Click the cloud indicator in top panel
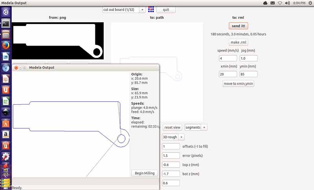 265,3
